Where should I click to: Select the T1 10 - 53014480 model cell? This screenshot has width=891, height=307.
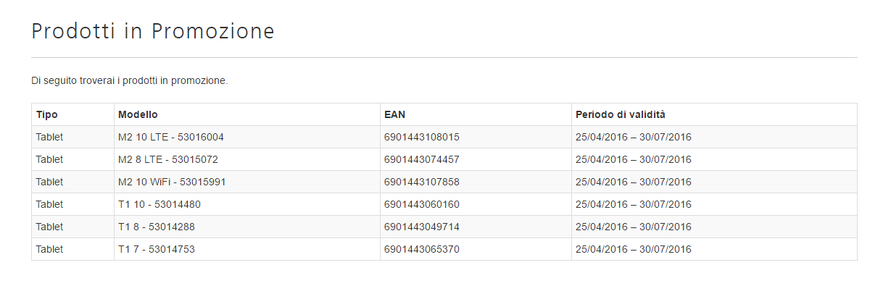click(x=159, y=204)
